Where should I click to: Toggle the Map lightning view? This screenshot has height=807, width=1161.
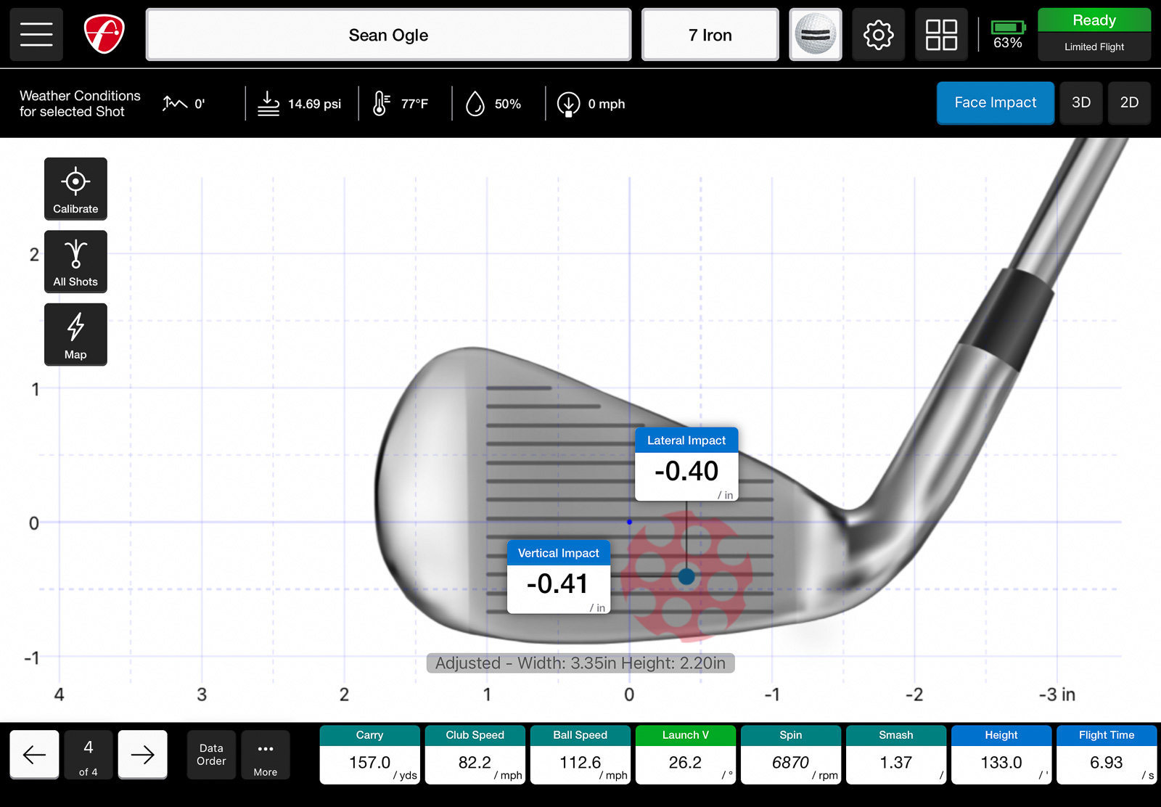(x=75, y=335)
